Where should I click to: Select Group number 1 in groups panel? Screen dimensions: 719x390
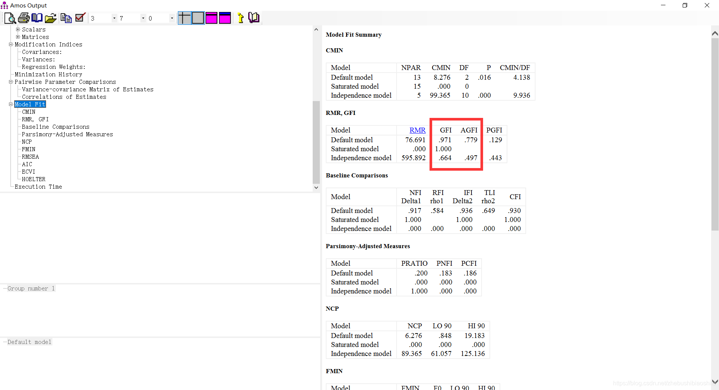(x=31, y=289)
